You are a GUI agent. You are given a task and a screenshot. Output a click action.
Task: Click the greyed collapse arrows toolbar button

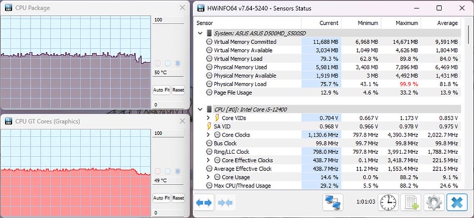(225, 203)
